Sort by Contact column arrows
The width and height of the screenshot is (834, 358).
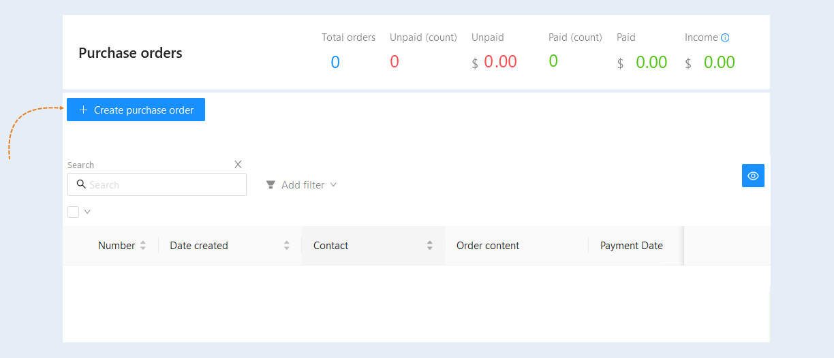click(x=430, y=246)
